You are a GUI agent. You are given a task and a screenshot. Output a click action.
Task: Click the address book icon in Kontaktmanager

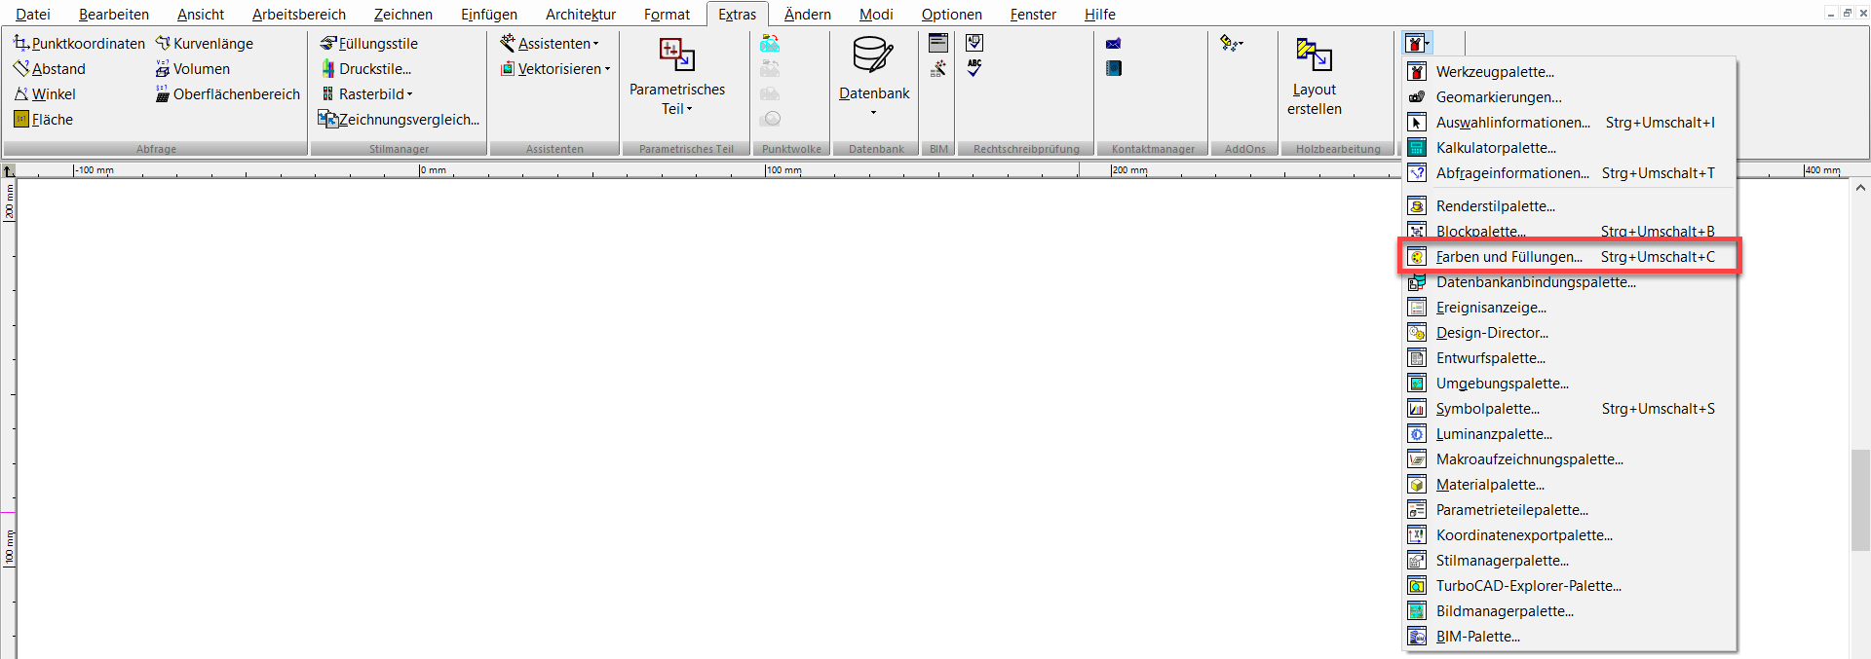pos(1114,68)
